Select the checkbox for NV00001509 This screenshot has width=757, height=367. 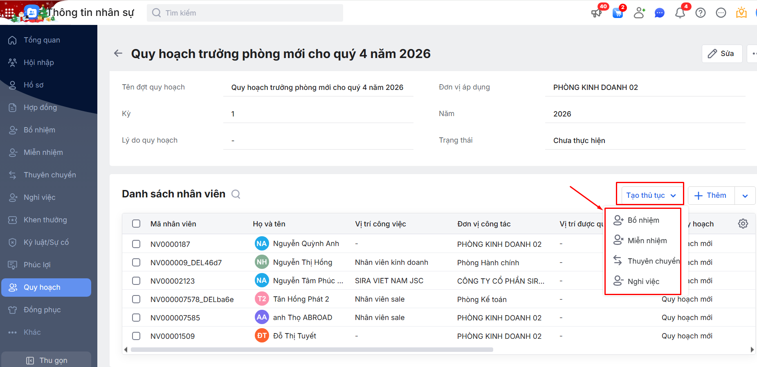[136, 336]
